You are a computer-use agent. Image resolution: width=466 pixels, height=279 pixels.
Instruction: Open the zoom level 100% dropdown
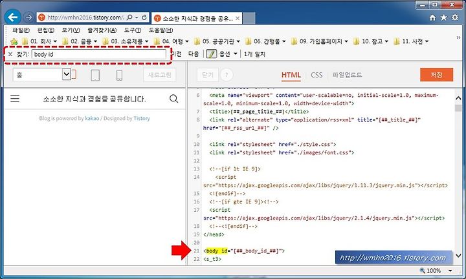pyautogui.click(x=450, y=271)
